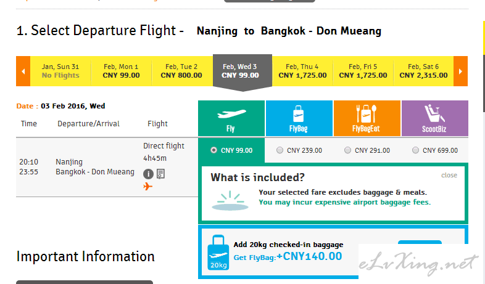Close the What is included panel

point(449,175)
